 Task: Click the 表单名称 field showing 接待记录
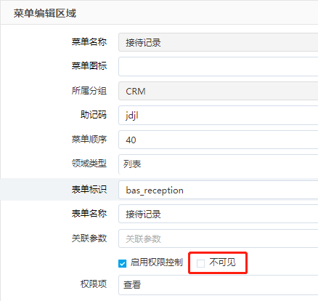tap(218, 214)
